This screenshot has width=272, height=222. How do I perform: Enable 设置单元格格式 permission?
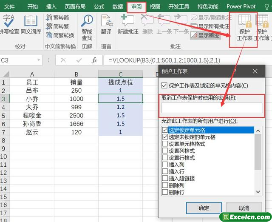coord(165,144)
